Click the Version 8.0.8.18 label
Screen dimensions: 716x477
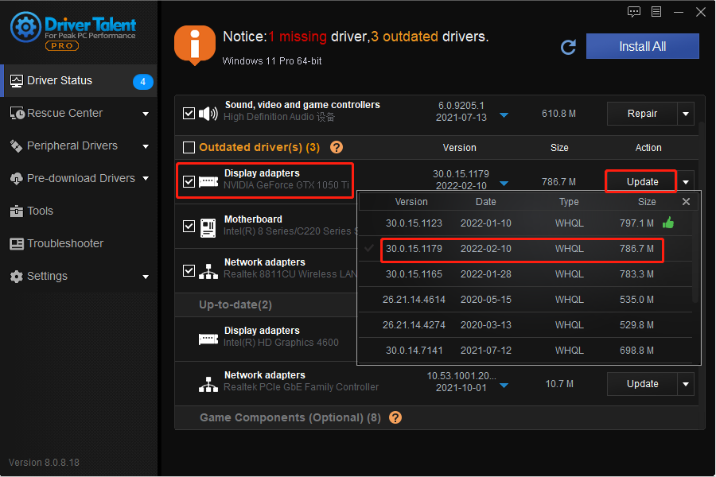click(44, 463)
